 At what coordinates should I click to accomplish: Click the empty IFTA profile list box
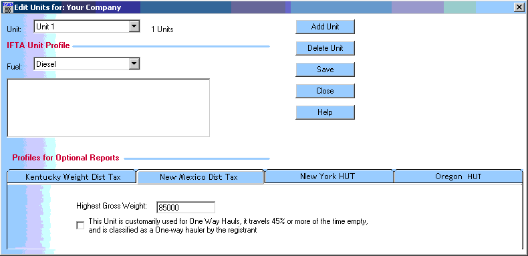(108, 108)
